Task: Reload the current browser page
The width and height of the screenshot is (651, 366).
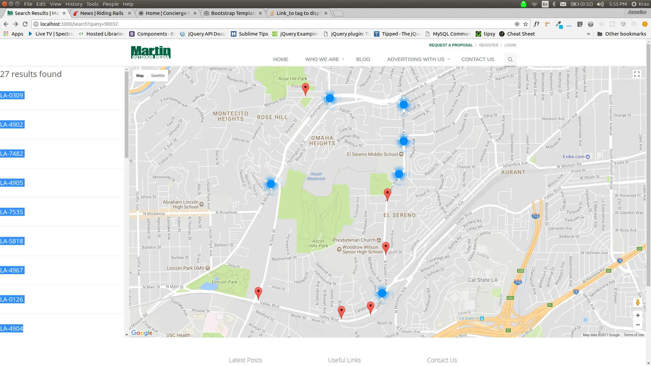Action: (25, 24)
